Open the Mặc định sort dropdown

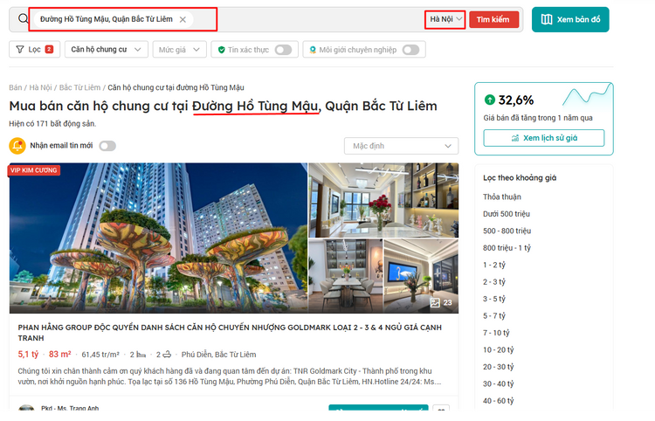click(401, 146)
